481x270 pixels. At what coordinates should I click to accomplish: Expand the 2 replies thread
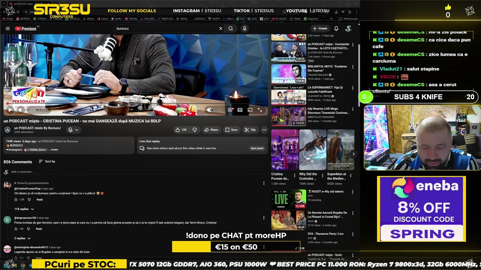[23, 238]
